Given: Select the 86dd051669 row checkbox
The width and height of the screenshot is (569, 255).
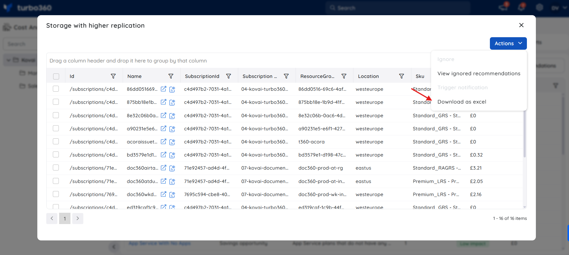Looking at the screenshot, I should coord(56,89).
